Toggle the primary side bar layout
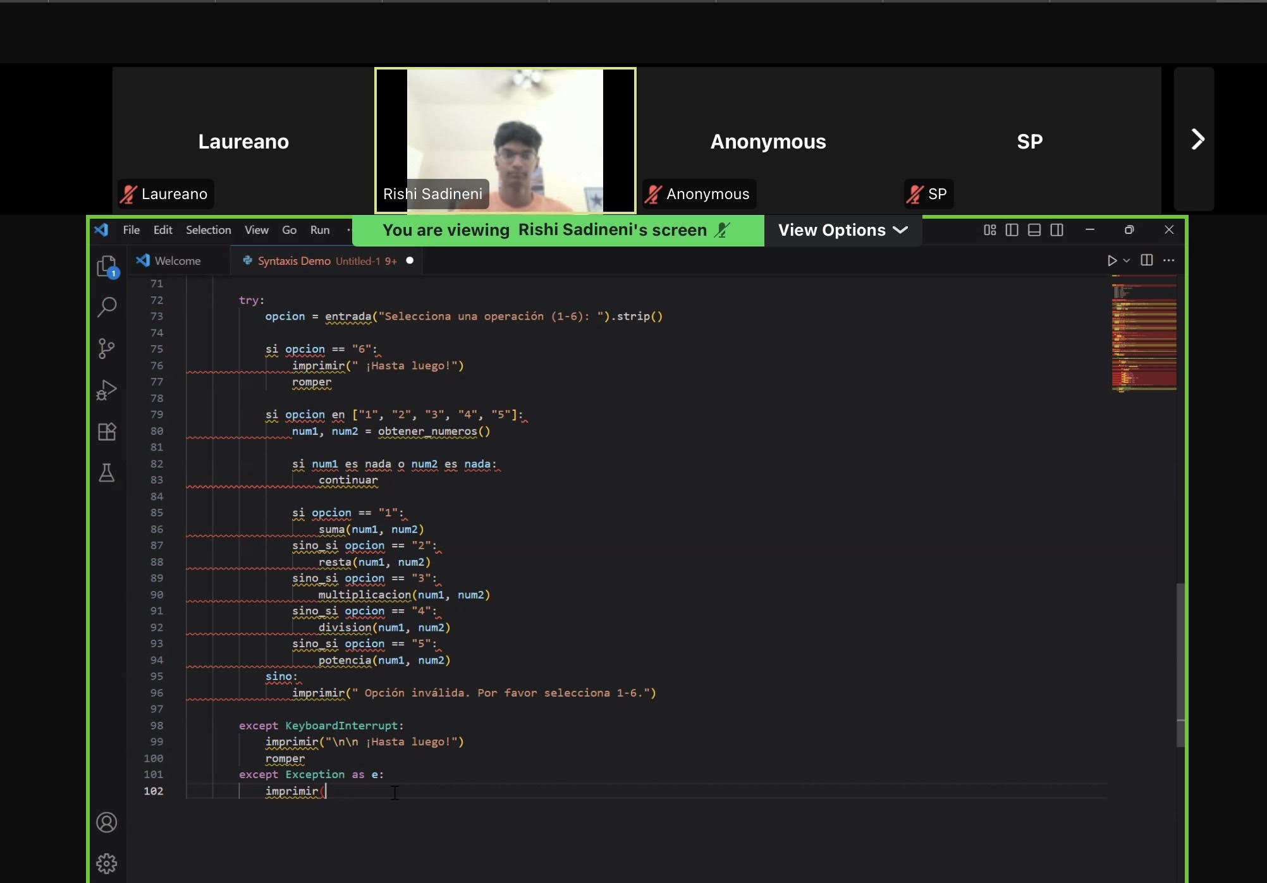 pos(1012,230)
